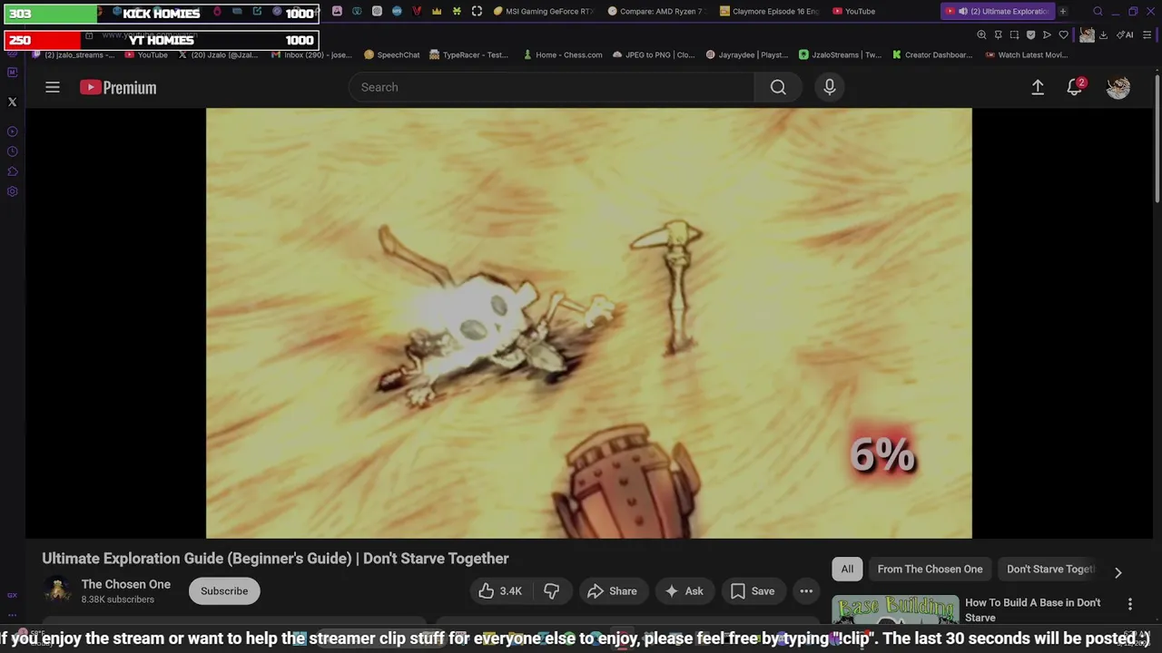
Task: Open TypeRacer bookmark
Action: pyautogui.click(x=469, y=54)
